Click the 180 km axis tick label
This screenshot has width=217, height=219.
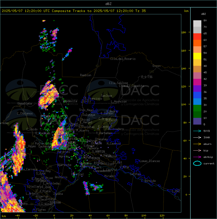[184, 33]
